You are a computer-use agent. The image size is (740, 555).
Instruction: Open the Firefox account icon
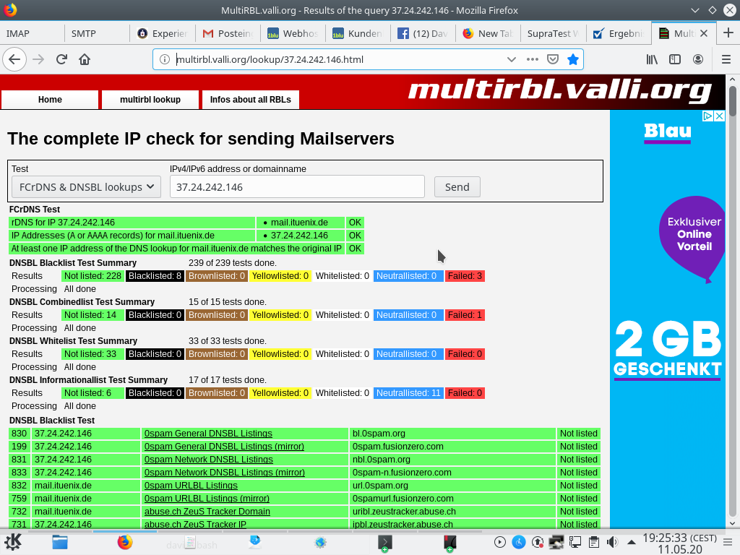[698, 59]
